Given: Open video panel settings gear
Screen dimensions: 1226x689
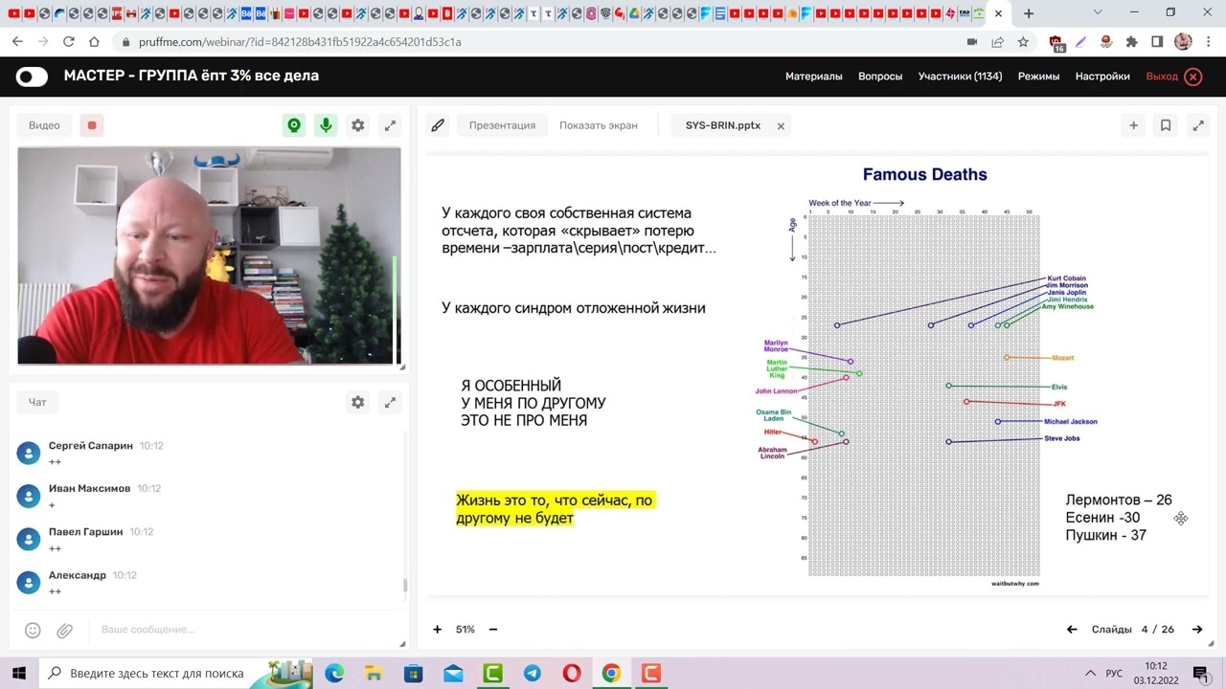Looking at the screenshot, I should (x=357, y=125).
